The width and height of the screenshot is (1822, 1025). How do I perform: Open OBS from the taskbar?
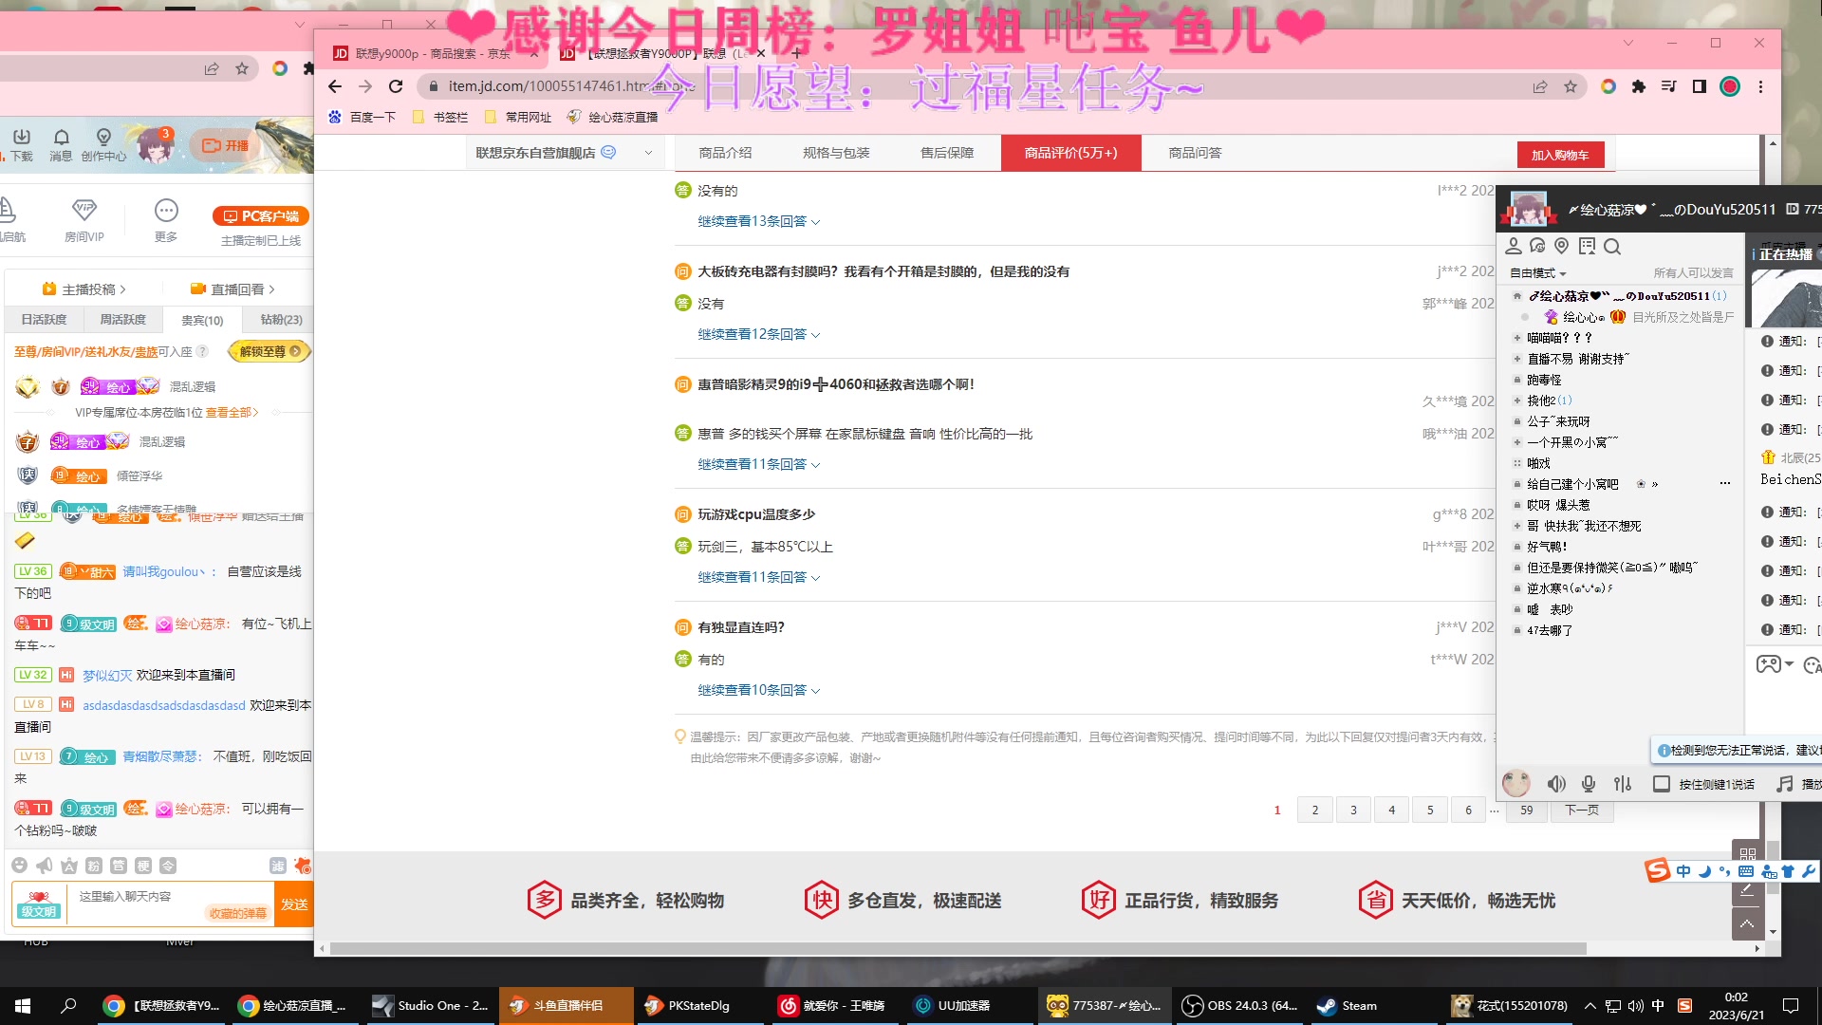tap(1239, 1006)
